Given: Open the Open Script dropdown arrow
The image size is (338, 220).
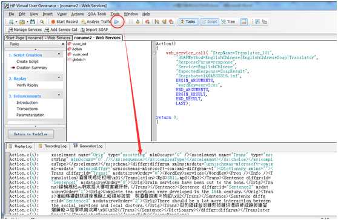Looking at the screenshot, I should (x=27, y=22).
